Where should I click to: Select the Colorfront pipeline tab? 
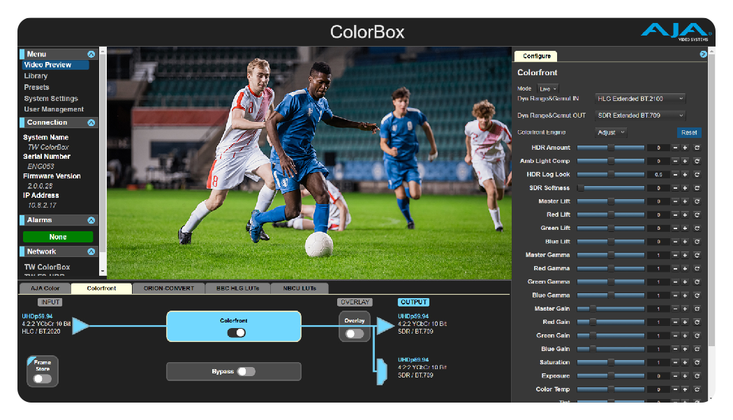coord(101,288)
